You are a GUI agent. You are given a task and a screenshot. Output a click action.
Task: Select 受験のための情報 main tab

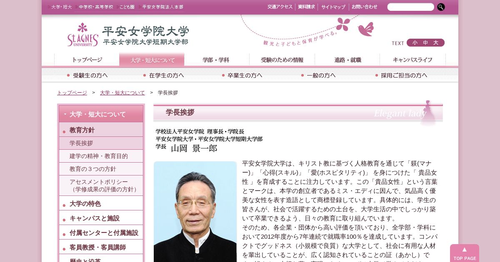(282, 59)
